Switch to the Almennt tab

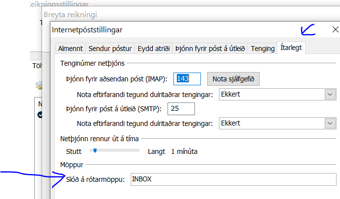click(x=70, y=49)
